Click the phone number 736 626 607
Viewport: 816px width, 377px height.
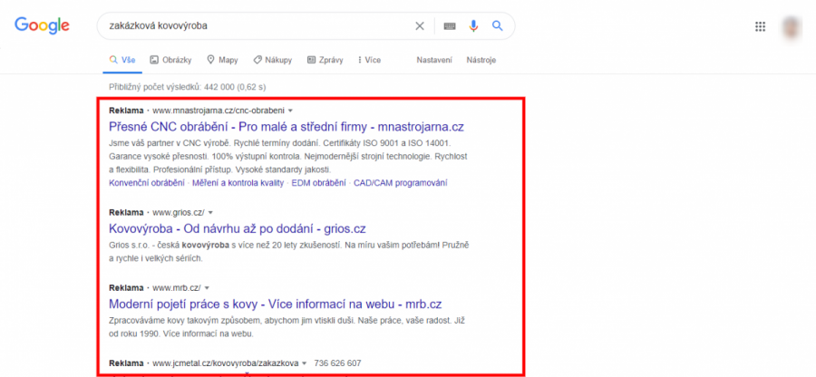(338, 363)
